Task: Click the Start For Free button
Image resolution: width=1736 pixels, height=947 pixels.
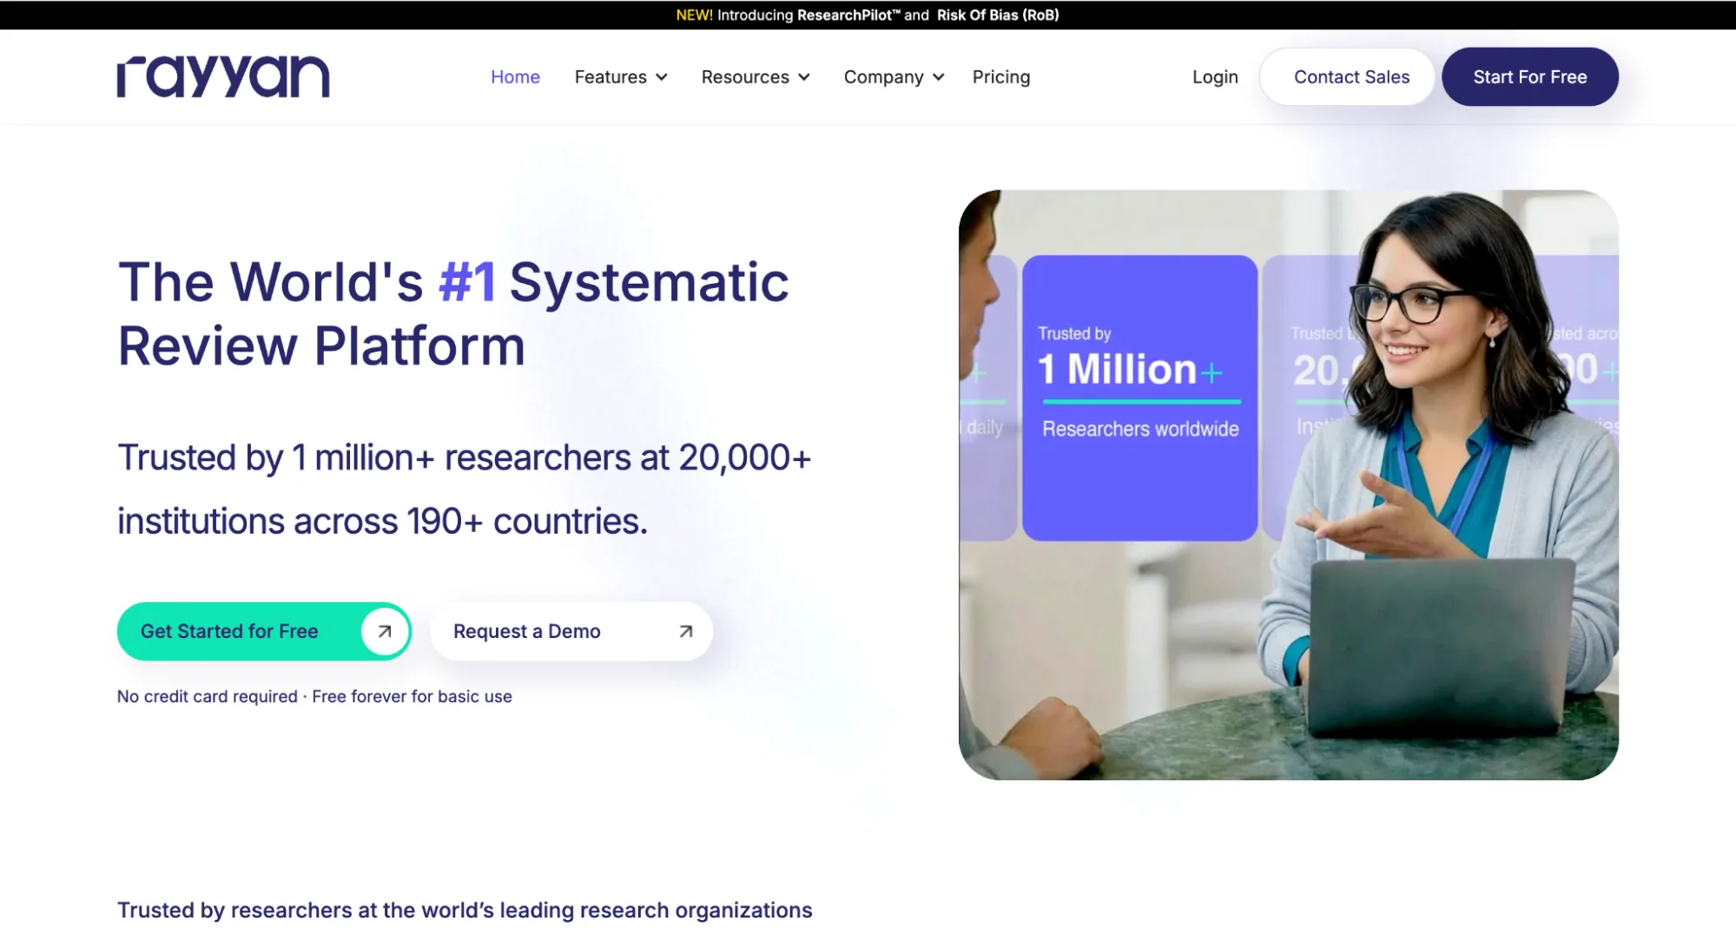Action: coord(1530,76)
